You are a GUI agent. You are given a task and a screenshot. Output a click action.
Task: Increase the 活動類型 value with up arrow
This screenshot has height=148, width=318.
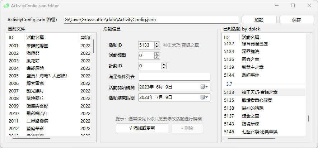pyautogui.click(x=157, y=54)
